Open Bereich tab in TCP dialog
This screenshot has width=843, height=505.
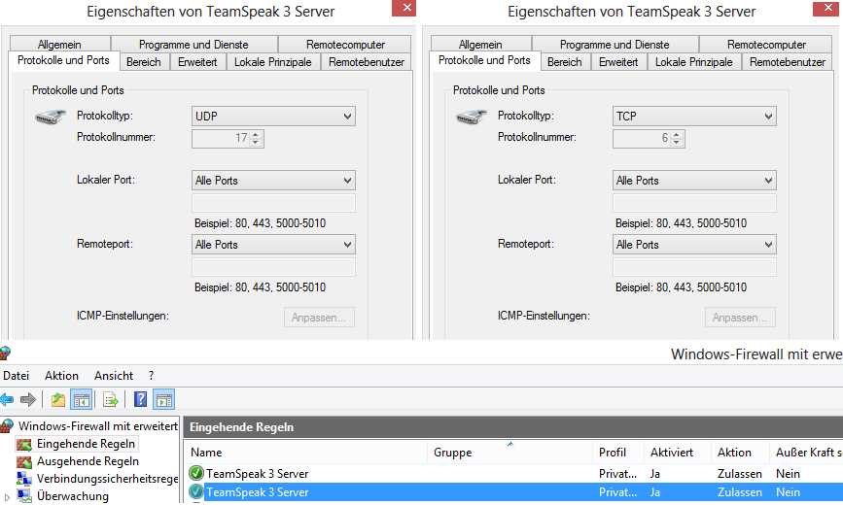point(565,62)
